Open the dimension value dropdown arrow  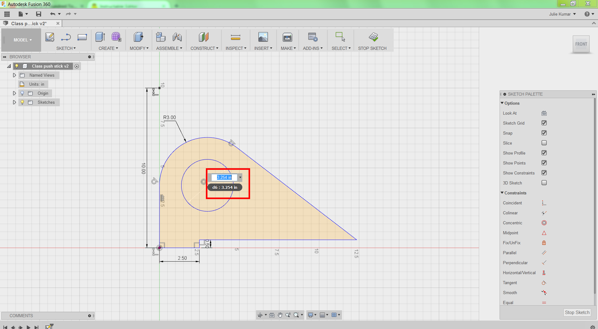(x=240, y=177)
